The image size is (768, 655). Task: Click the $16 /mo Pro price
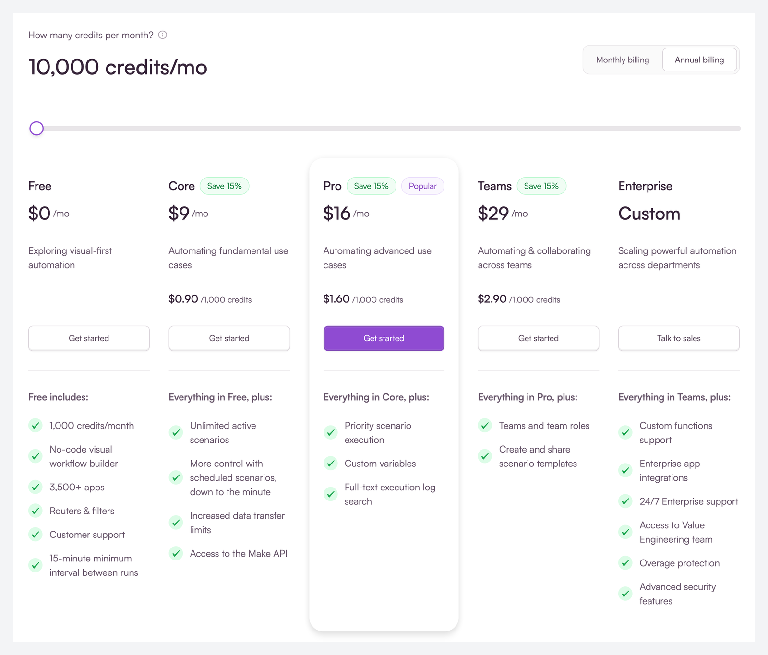(x=346, y=214)
